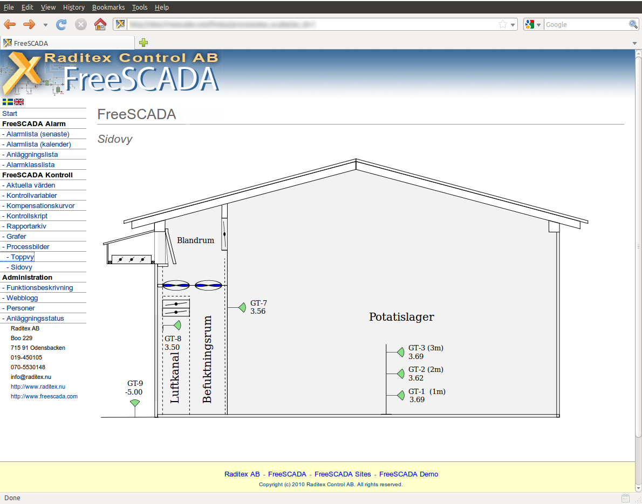Click the vertical page scrollbar
This screenshot has width=642, height=504.
[x=638, y=247]
